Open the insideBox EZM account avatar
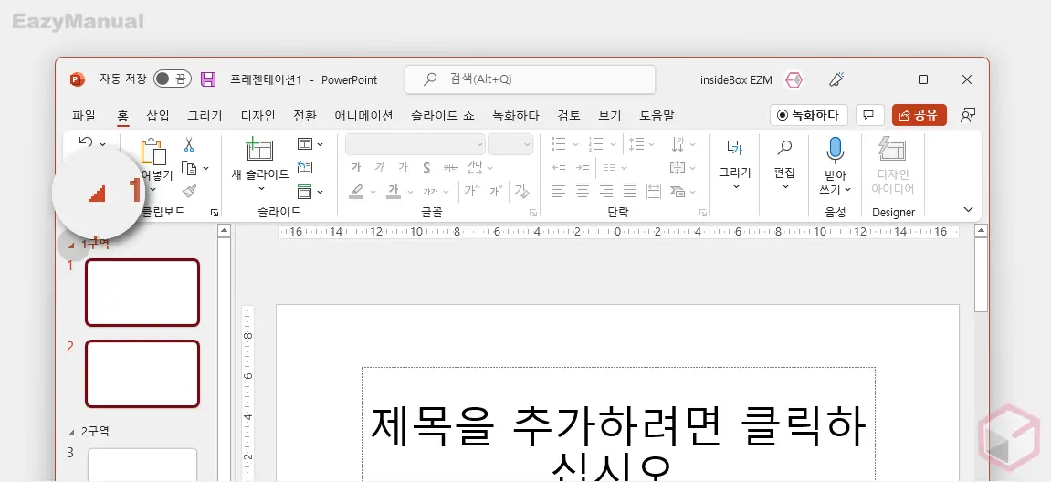 pyautogui.click(x=794, y=79)
